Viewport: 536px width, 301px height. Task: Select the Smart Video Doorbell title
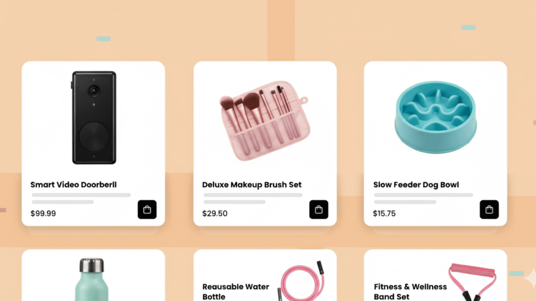pos(73,185)
